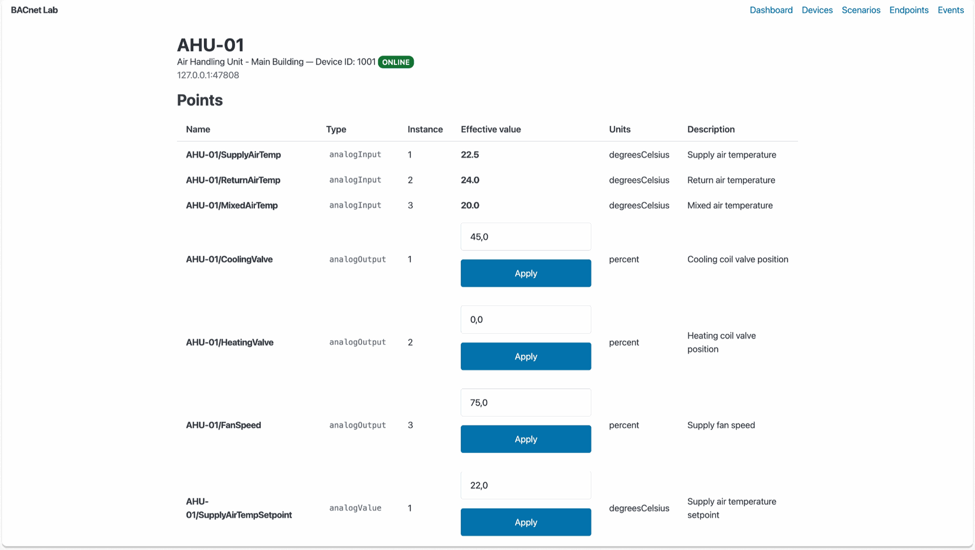975x550 pixels.
Task: Open the Dashboard nav link
Action: pyautogui.click(x=771, y=10)
